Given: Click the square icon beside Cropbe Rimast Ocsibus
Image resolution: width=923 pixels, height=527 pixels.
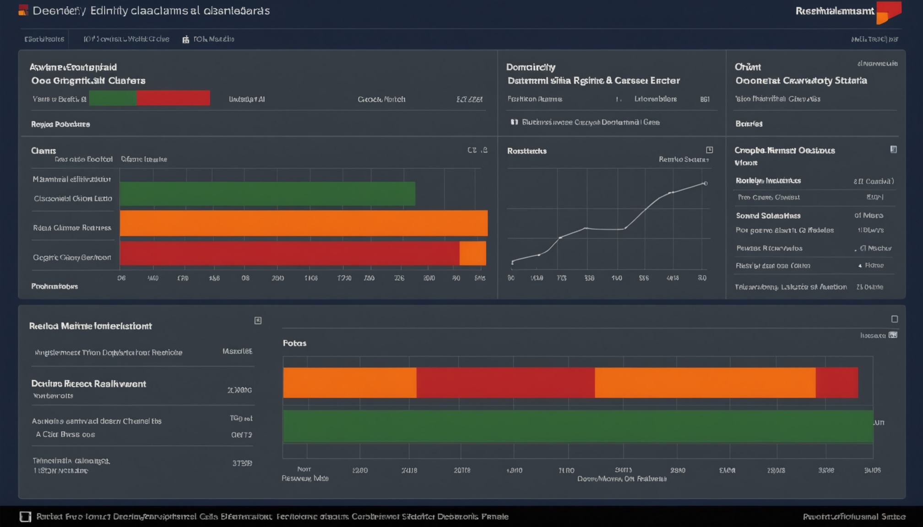Looking at the screenshot, I should click(893, 150).
